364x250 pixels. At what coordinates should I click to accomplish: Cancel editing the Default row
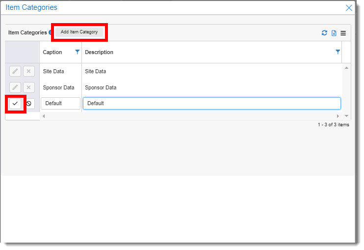(29, 104)
